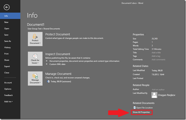Open the History page
Image resolution: width=186 pixels, height=120 pixels.
(8, 47)
